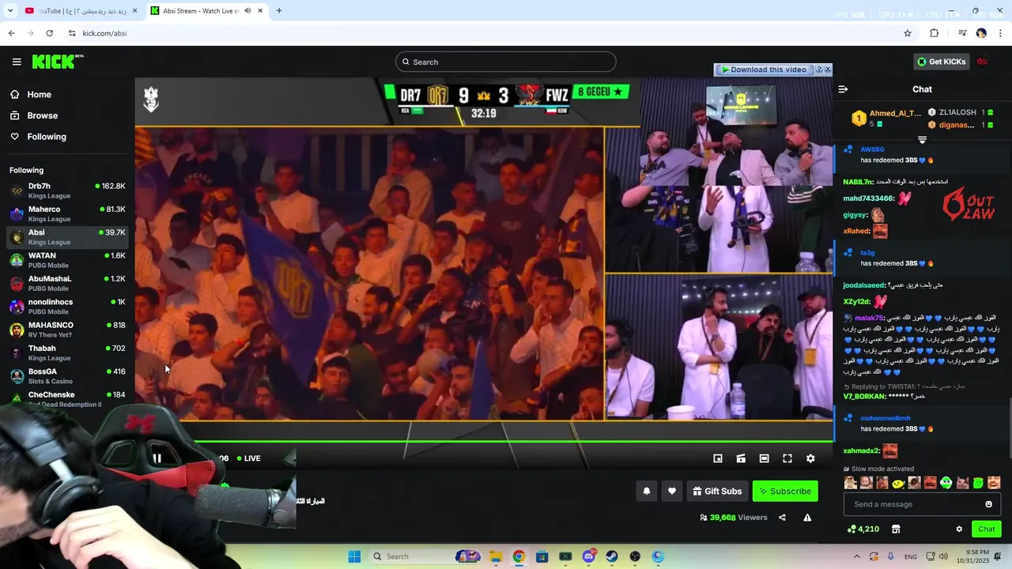Open the channel points shop icon
This screenshot has width=1012, height=569.
coord(896,529)
